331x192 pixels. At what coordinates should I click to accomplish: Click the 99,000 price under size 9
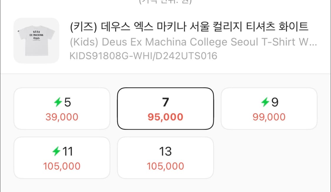269,117
